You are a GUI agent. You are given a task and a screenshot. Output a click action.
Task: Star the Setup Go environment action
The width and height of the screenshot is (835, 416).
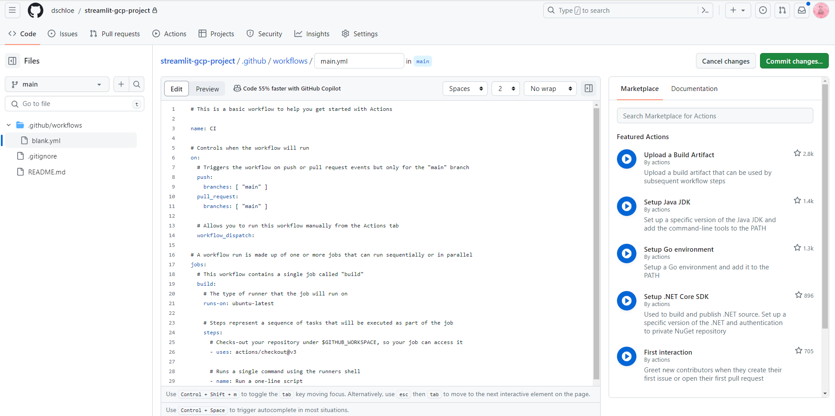(797, 248)
